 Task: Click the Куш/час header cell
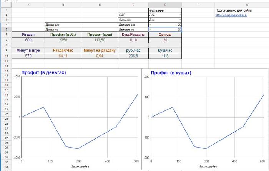tap(165, 51)
